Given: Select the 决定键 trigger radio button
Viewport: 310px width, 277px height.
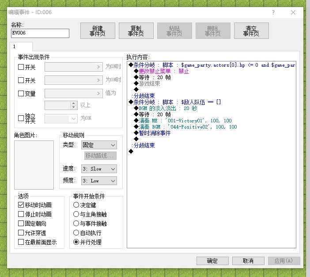Looking at the screenshot, I should (76, 205).
